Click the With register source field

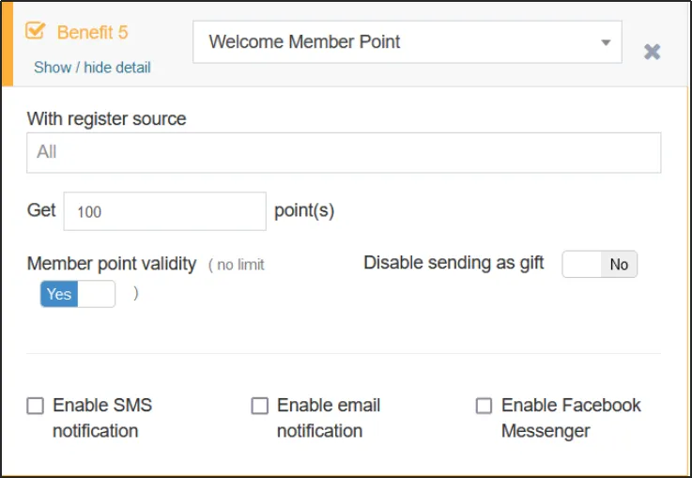[x=344, y=152]
